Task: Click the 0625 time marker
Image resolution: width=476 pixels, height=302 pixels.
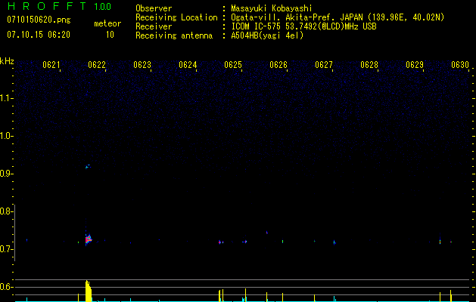Action: [233, 65]
